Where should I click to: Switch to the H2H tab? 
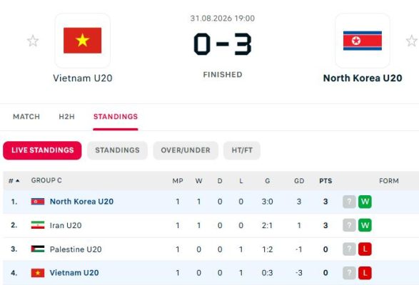pos(67,117)
